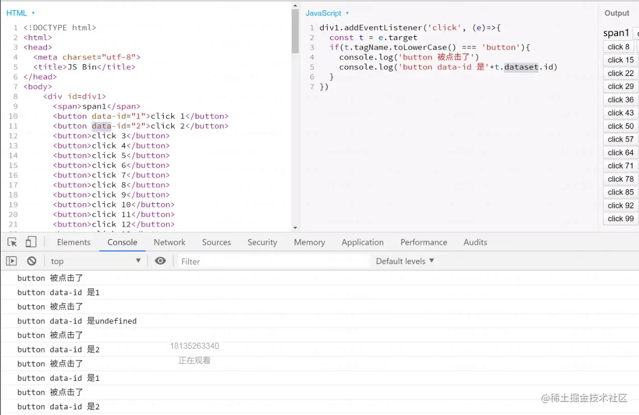This screenshot has width=639, height=415.
Task: Open the Security tab
Action: (x=262, y=242)
